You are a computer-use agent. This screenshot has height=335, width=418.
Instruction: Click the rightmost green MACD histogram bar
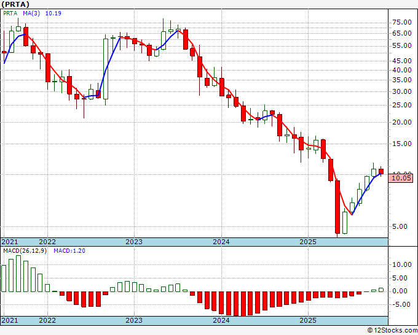[x=381, y=290]
